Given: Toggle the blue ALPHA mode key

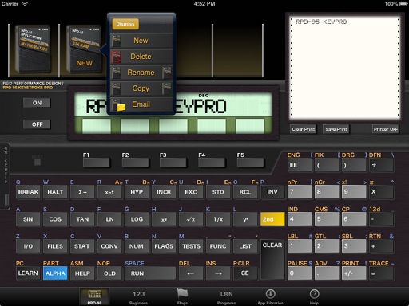Looking at the screenshot, I should [x=55, y=273].
